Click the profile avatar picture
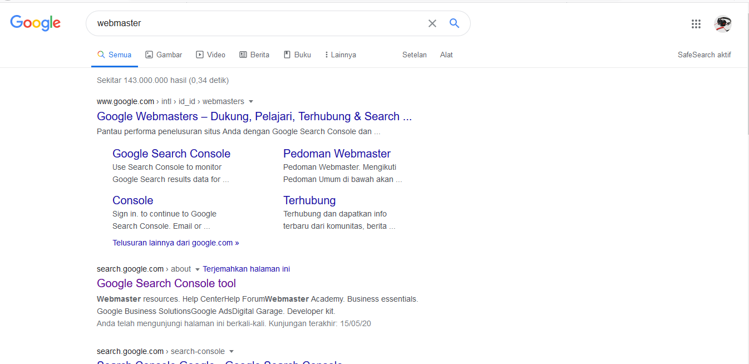Viewport: 749px width, 364px height. (x=722, y=24)
